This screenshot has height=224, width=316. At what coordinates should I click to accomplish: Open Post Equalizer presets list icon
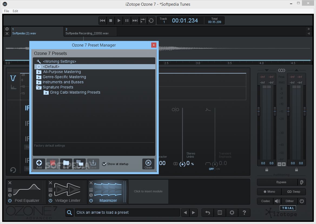10,190
